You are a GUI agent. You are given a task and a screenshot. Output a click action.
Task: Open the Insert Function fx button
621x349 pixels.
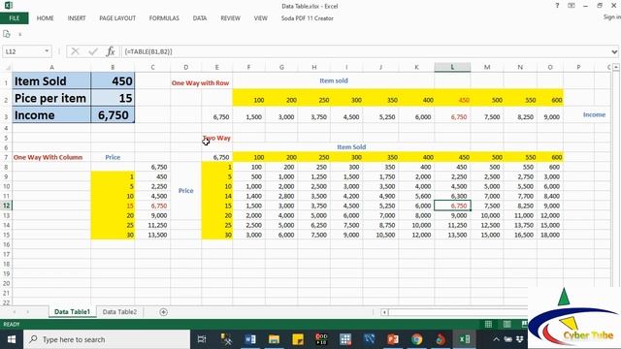coord(111,51)
